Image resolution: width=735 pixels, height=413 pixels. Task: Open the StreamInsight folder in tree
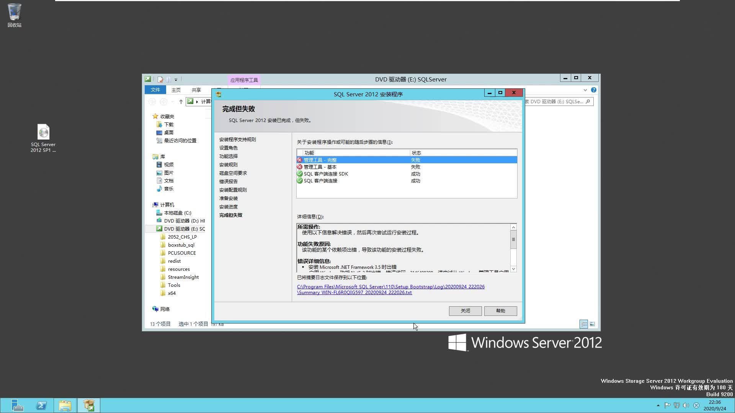(x=183, y=277)
